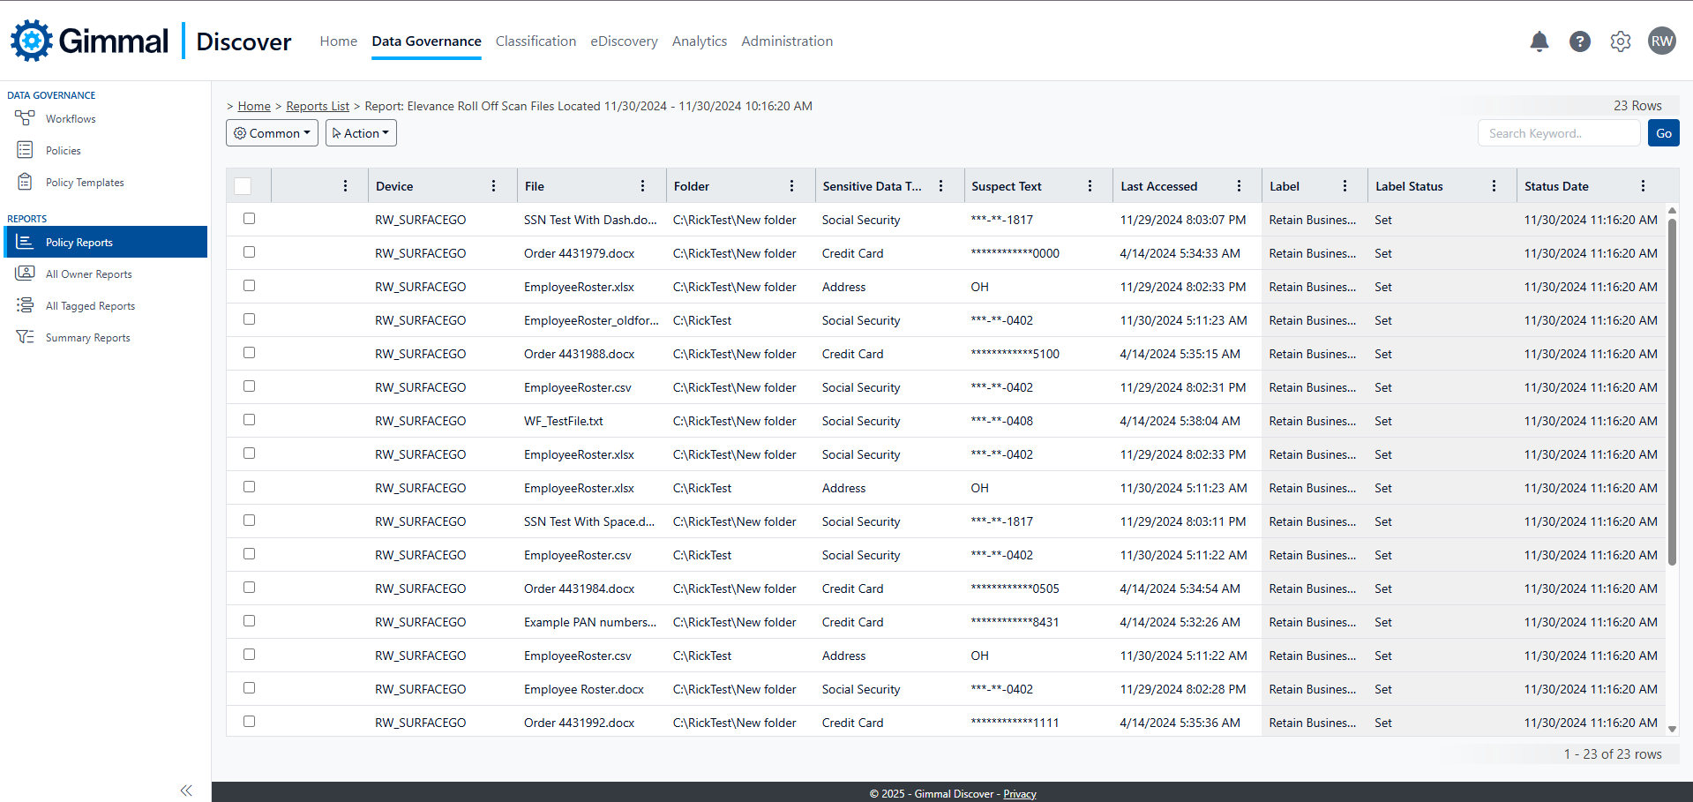Open the Device column options menu
The image size is (1693, 802).
click(493, 186)
